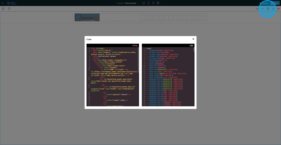Viewport: 281px width, 145px height.
Task: Close the Code dialog
Action: coord(193,39)
